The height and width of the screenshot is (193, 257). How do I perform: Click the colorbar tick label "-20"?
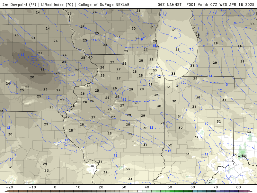9,187
